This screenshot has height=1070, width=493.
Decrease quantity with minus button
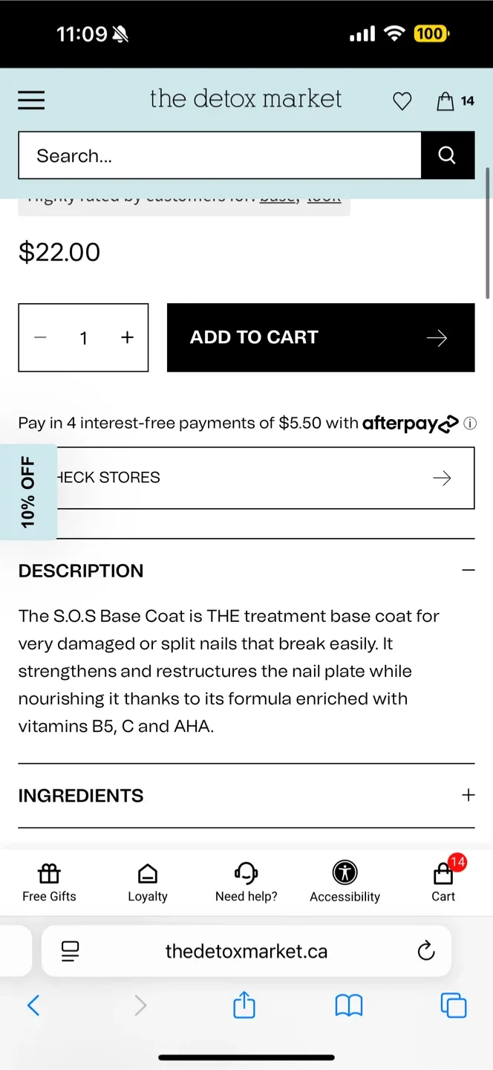pyautogui.click(x=41, y=337)
